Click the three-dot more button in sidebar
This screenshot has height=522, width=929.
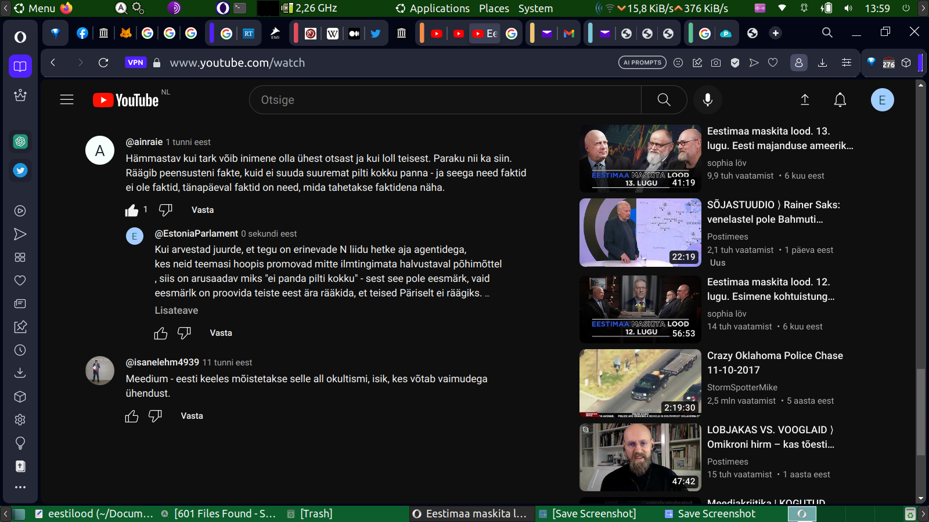(20, 487)
